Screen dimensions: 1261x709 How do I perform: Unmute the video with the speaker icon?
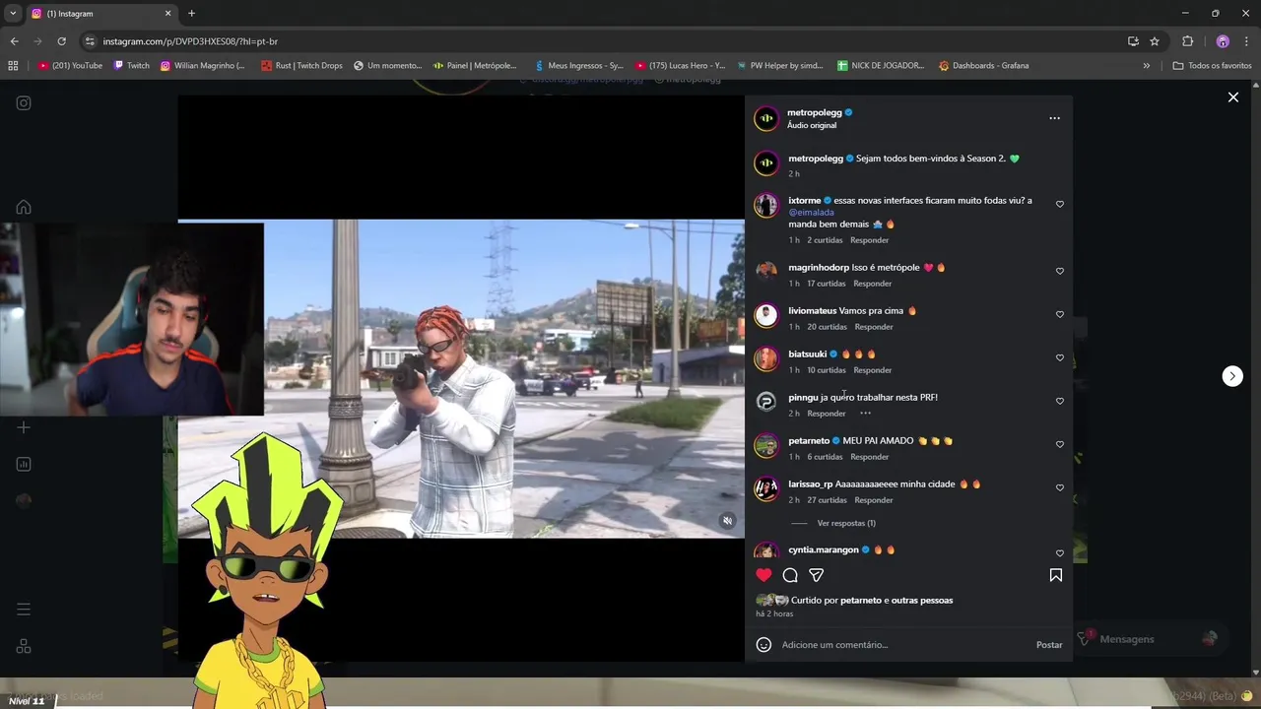(x=727, y=521)
